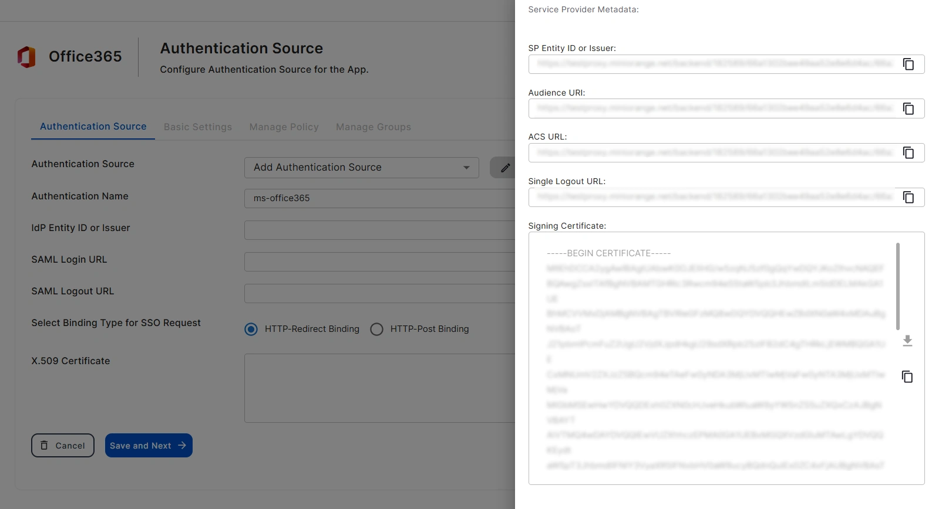Viewport: 932px width, 509px height.
Task: Select HTTP-Post Binding radio button
Action: coord(376,329)
